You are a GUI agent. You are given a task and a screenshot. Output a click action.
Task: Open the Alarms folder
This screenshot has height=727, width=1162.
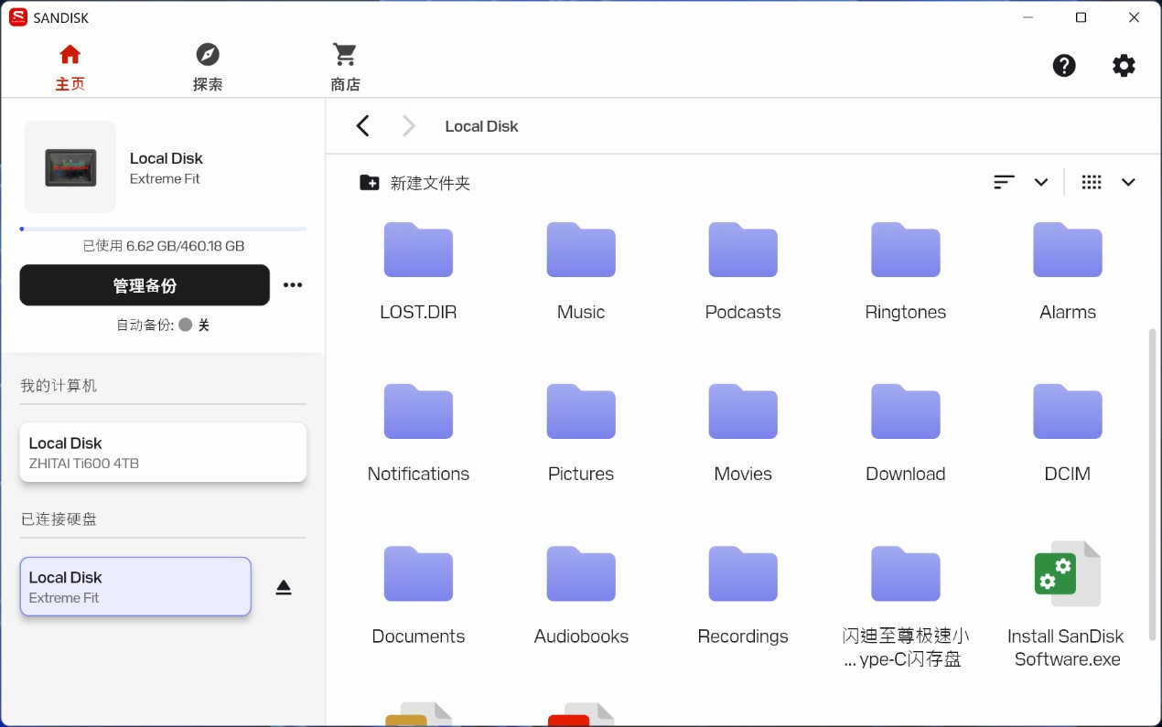[x=1068, y=272]
